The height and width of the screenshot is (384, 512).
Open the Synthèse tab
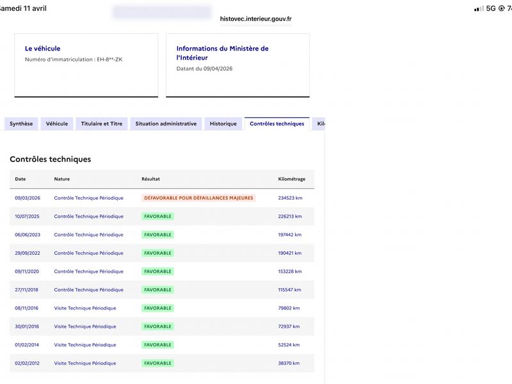(21, 124)
